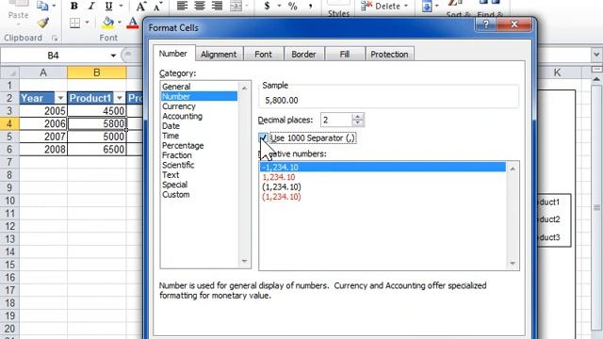Click the red Font Color A icon
The width and height of the screenshot is (603, 339).
(x=133, y=23)
